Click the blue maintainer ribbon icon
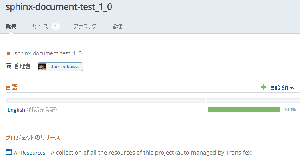 pos(9,66)
